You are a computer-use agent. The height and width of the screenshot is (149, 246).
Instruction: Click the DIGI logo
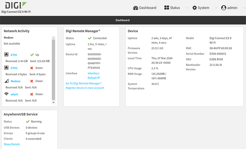pyautogui.click(x=16, y=5)
